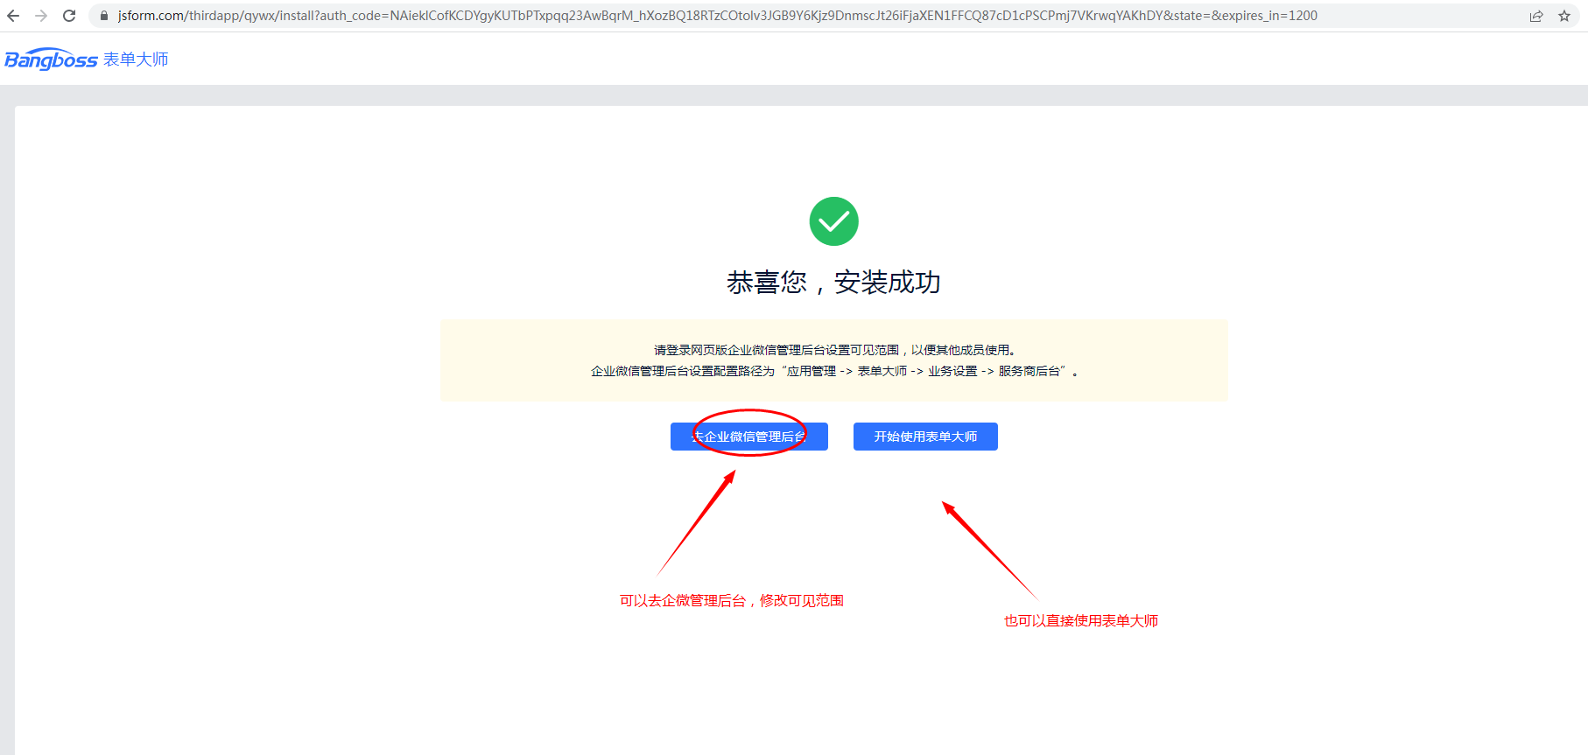The width and height of the screenshot is (1588, 755).
Task: Click the red arrow pointing at 开始使用表单大师
Action: (x=988, y=549)
